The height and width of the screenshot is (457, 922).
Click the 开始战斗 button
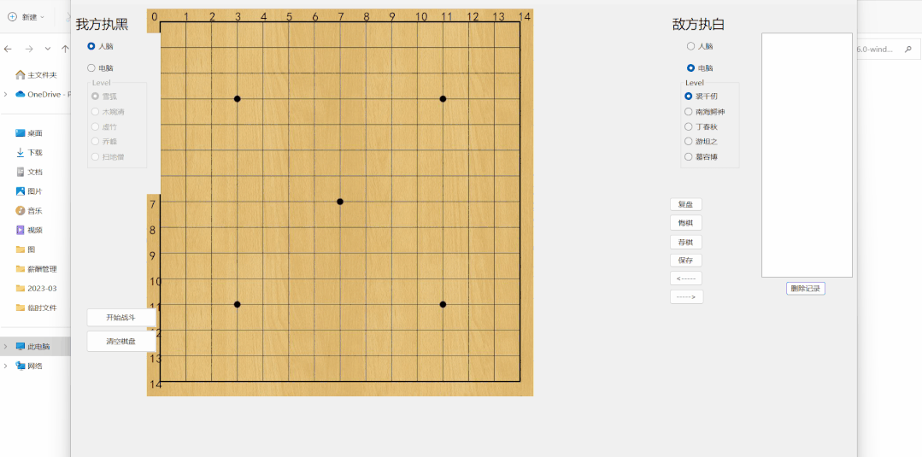click(121, 317)
